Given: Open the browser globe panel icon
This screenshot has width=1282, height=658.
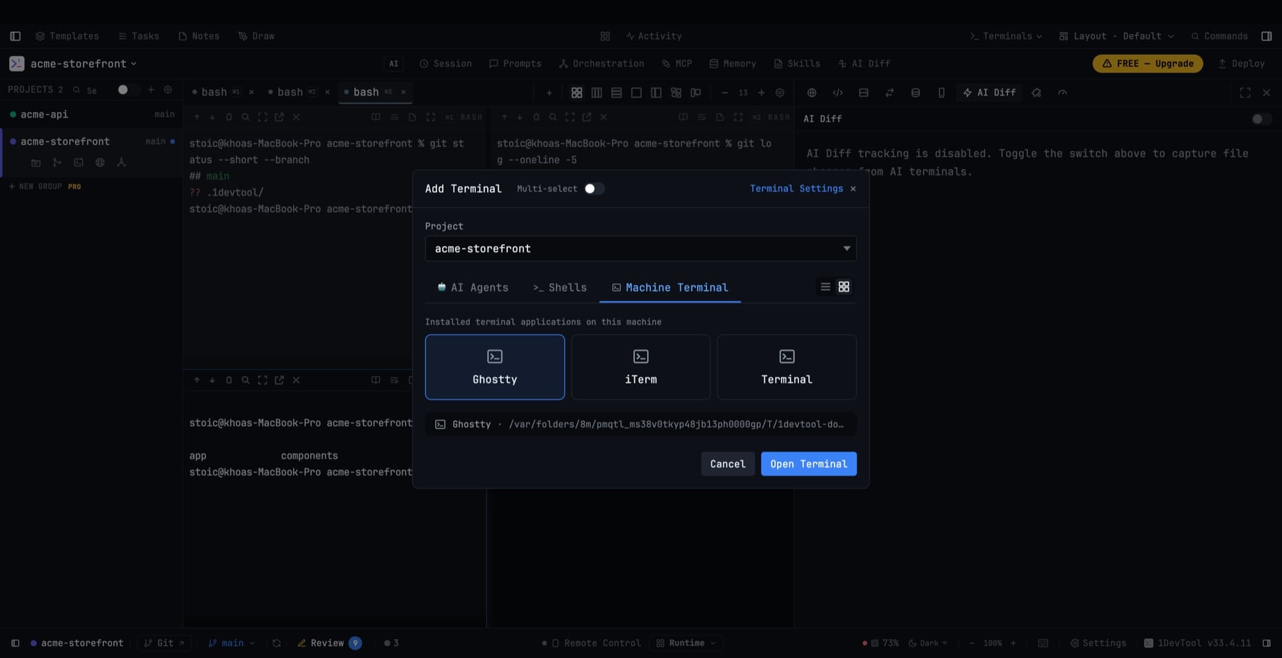Looking at the screenshot, I should pyautogui.click(x=811, y=93).
